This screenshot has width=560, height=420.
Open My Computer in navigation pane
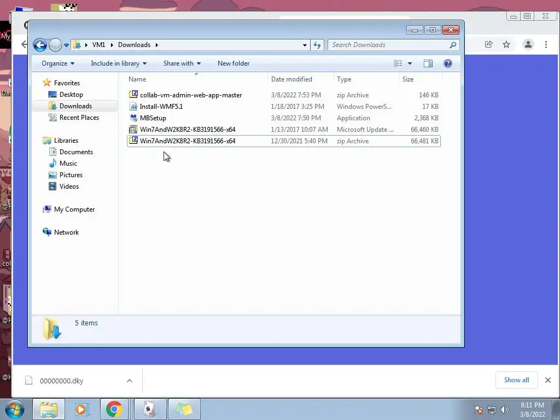(74, 209)
